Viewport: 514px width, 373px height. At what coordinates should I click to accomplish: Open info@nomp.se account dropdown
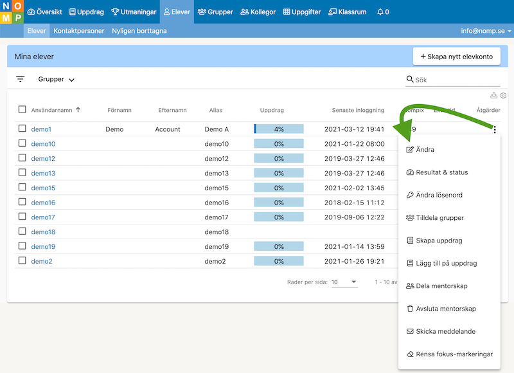[x=486, y=31]
